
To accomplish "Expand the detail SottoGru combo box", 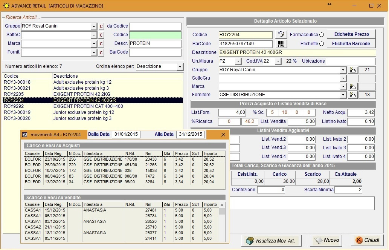I will click(343, 78).
